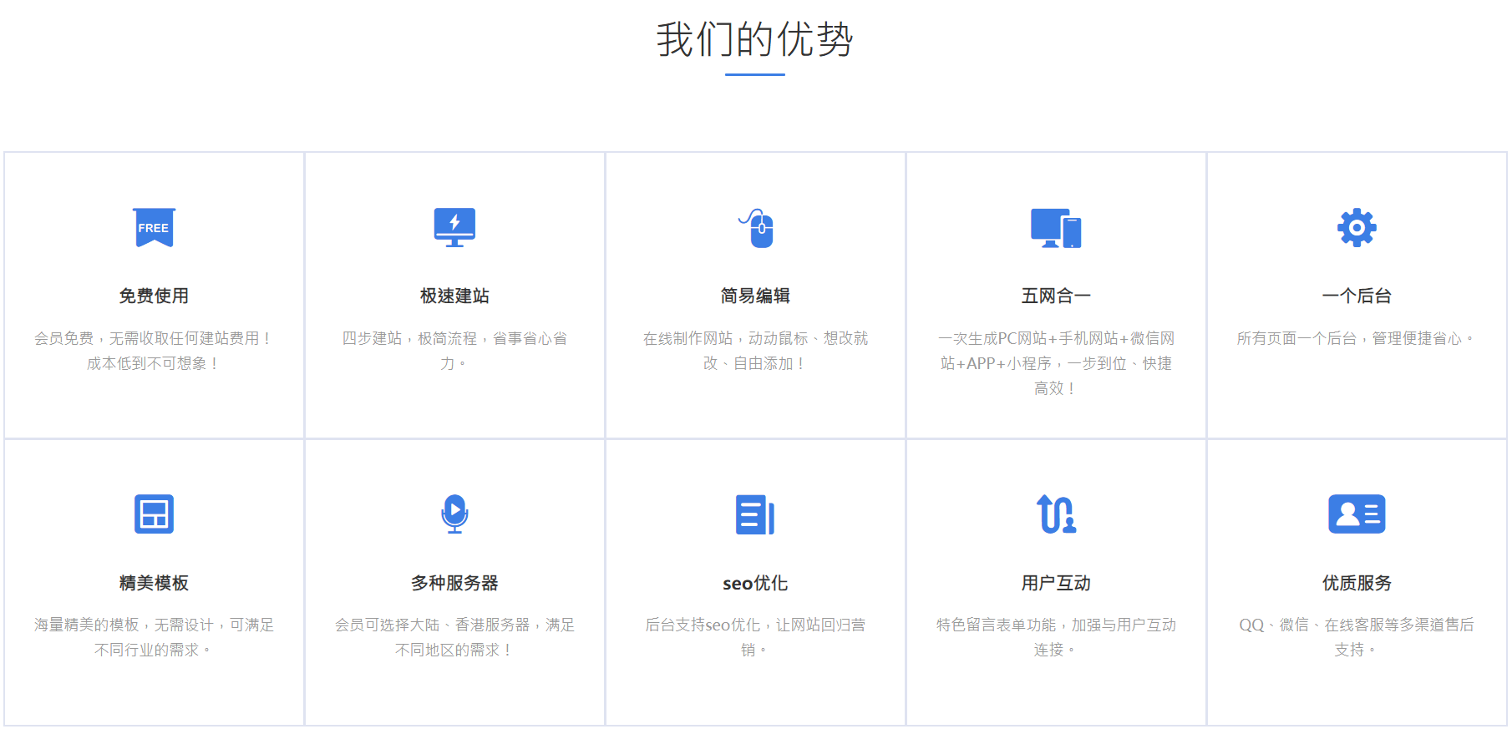Image resolution: width=1512 pixels, height=729 pixels.
Task: Select the 多种服务器 heading
Action: point(454,583)
